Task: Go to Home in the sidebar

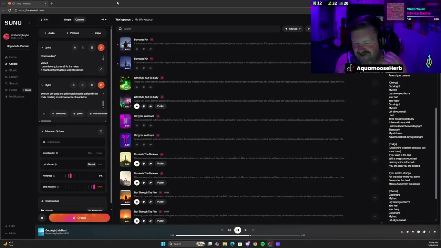Action: pos(11,57)
